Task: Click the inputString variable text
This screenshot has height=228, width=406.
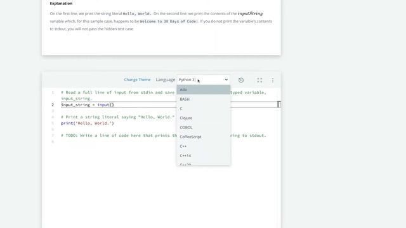Action: 250,13
